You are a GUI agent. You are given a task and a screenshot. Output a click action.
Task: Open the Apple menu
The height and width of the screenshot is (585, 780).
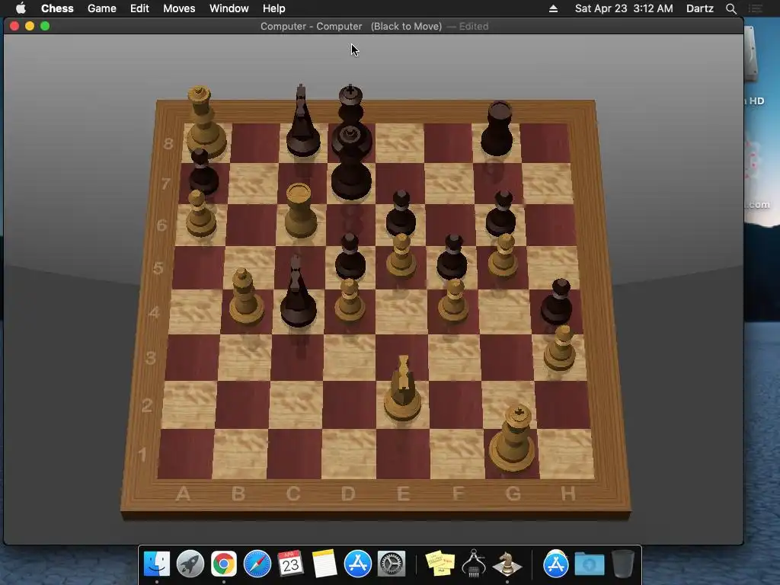(21, 8)
